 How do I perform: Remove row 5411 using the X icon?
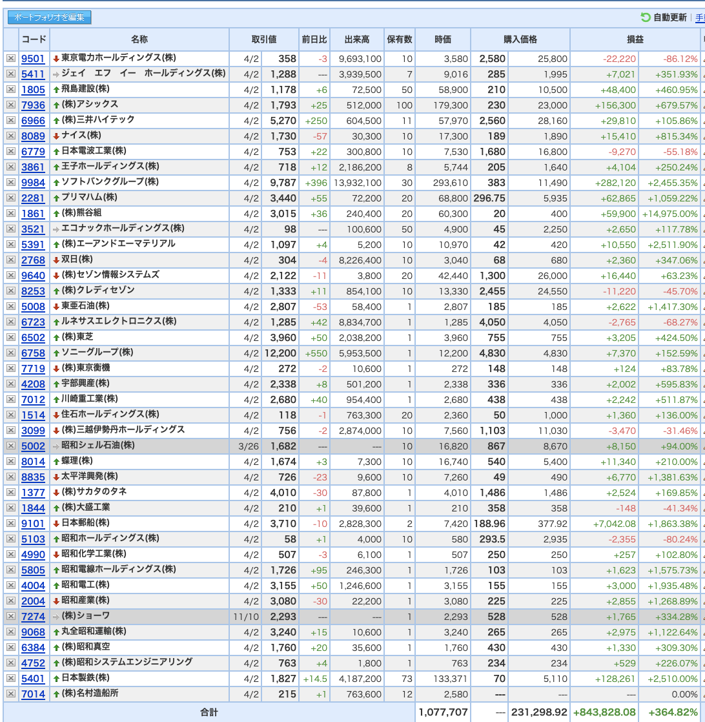point(11,74)
